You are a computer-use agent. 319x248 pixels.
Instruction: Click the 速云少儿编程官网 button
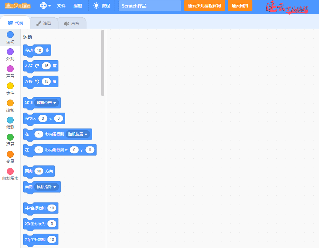(204, 6)
